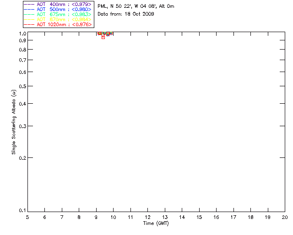The width and height of the screenshot is (293, 235).
Task: Click the 5 tick label on time axis
Action: click(27, 217)
